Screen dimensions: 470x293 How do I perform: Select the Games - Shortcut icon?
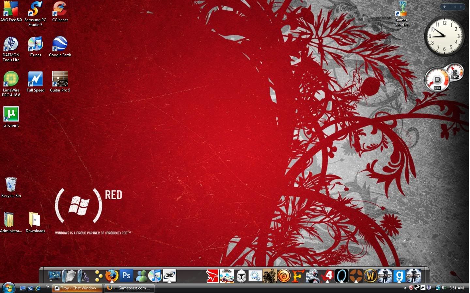tap(402, 14)
